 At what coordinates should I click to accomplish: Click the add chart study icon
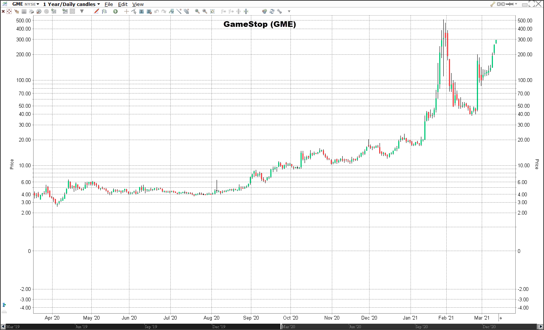(x=54, y=11)
